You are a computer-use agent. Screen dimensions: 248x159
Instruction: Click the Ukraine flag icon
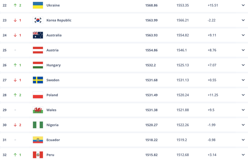pyautogui.click(x=38, y=5)
